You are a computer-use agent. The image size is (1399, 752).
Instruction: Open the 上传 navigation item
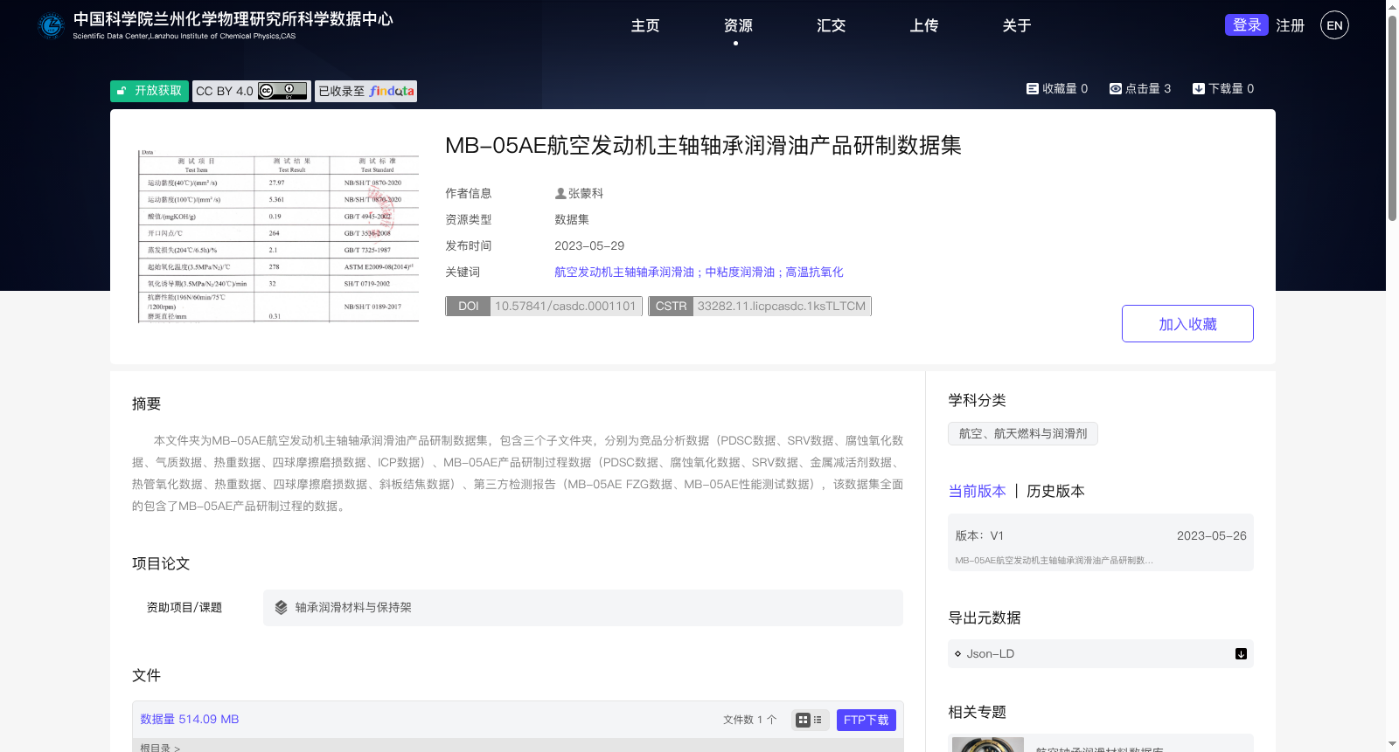(x=923, y=25)
